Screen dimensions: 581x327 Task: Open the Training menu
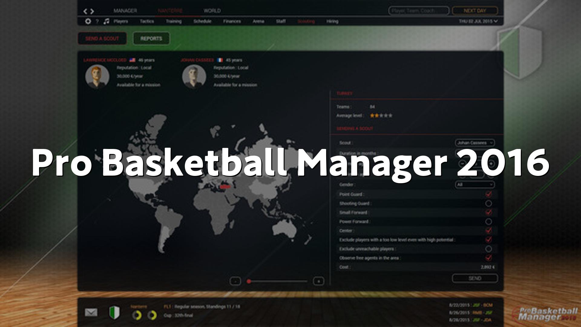(174, 21)
